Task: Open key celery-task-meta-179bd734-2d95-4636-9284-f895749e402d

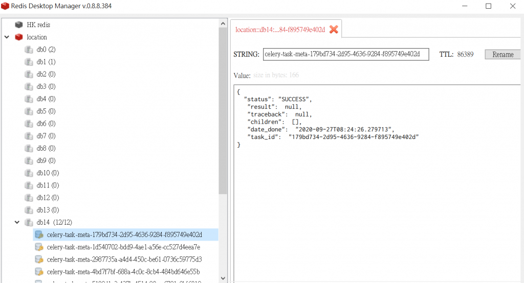Action: [124, 234]
